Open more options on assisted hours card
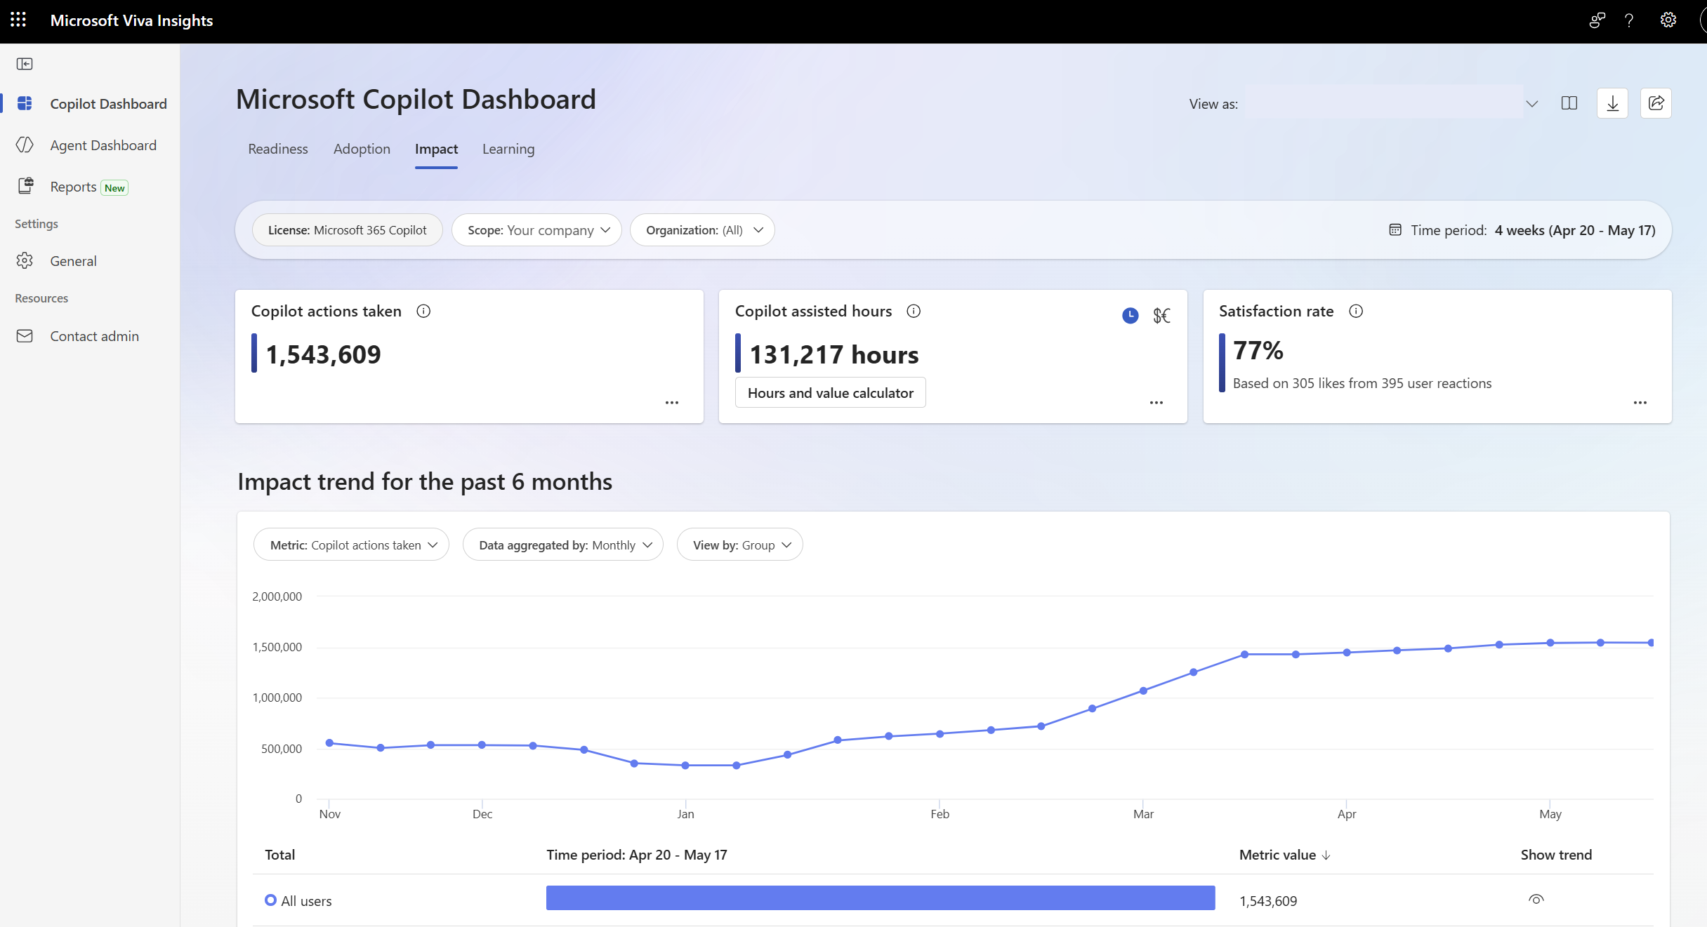The image size is (1707, 927). tap(1156, 403)
